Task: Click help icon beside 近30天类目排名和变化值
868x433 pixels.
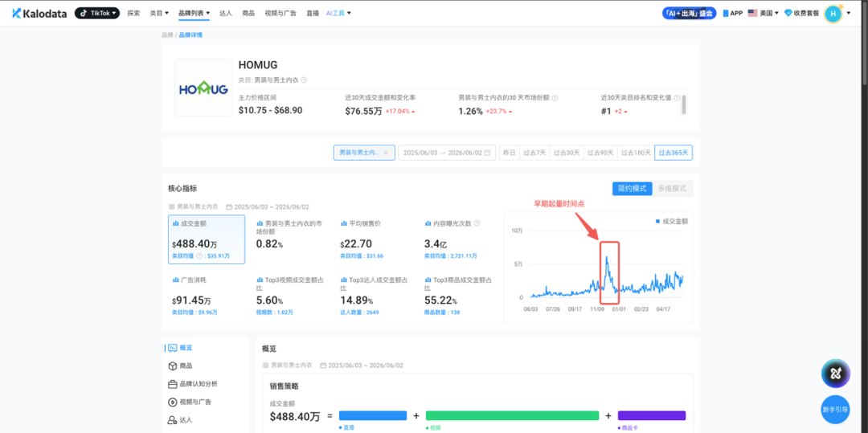Action: 677,97
